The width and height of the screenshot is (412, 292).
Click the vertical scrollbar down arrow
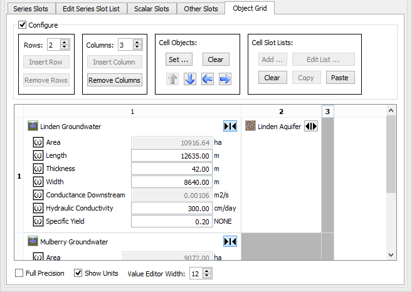[x=391, y=255]
